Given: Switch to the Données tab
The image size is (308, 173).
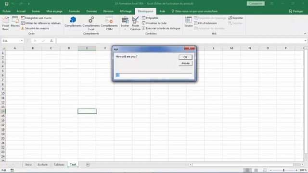Looking at the screenshot, I should 91,12.
